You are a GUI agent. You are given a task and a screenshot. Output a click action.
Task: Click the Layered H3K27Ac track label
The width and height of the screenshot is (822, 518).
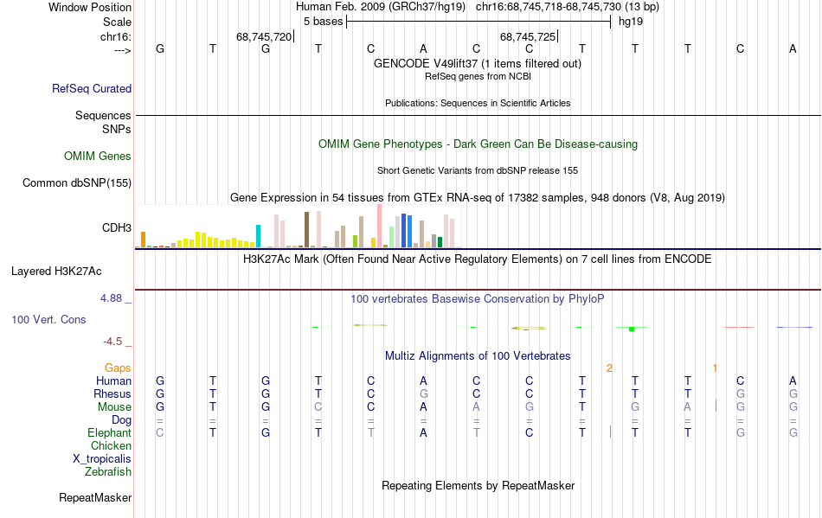point(56,272)
